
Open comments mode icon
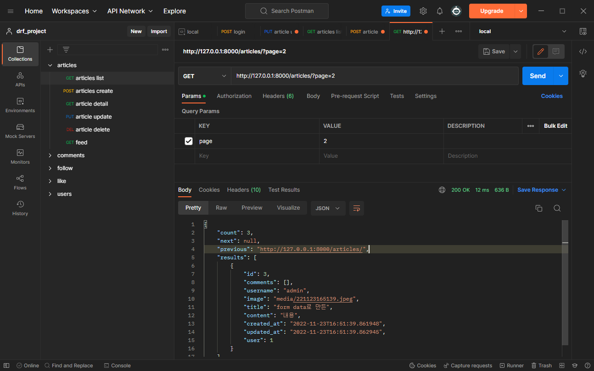[x=556, y=51]
